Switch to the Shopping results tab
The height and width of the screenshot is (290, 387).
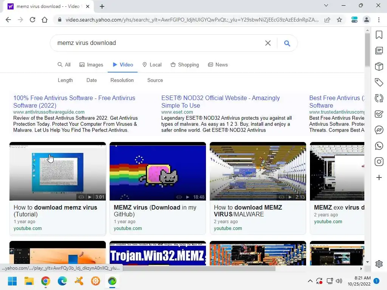[185, 65]
